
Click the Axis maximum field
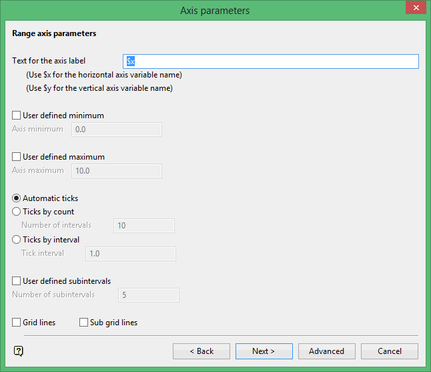[117, 171]
